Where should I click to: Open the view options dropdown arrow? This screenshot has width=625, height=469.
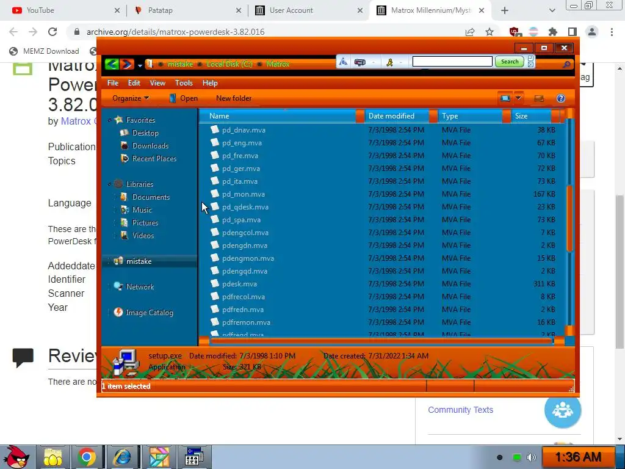pyautogui.click(x=518, y=98)
